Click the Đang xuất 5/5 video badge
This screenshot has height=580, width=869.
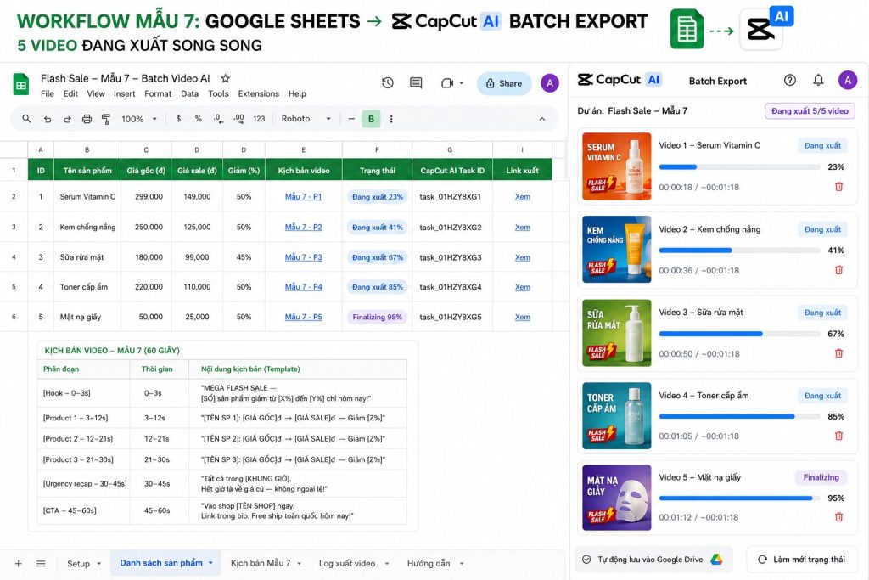coord(810,111)
